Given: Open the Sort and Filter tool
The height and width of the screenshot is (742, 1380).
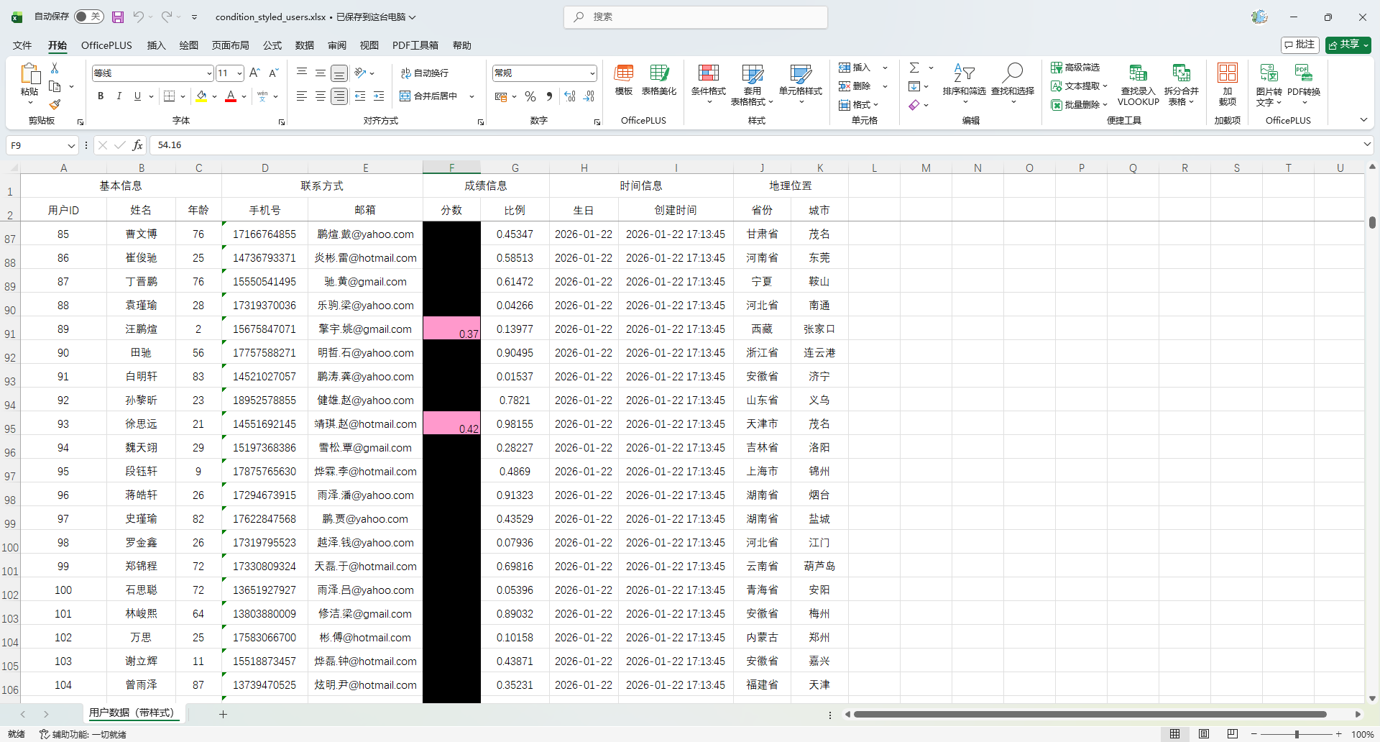Looking at the screenshot, I should point(964,73).
